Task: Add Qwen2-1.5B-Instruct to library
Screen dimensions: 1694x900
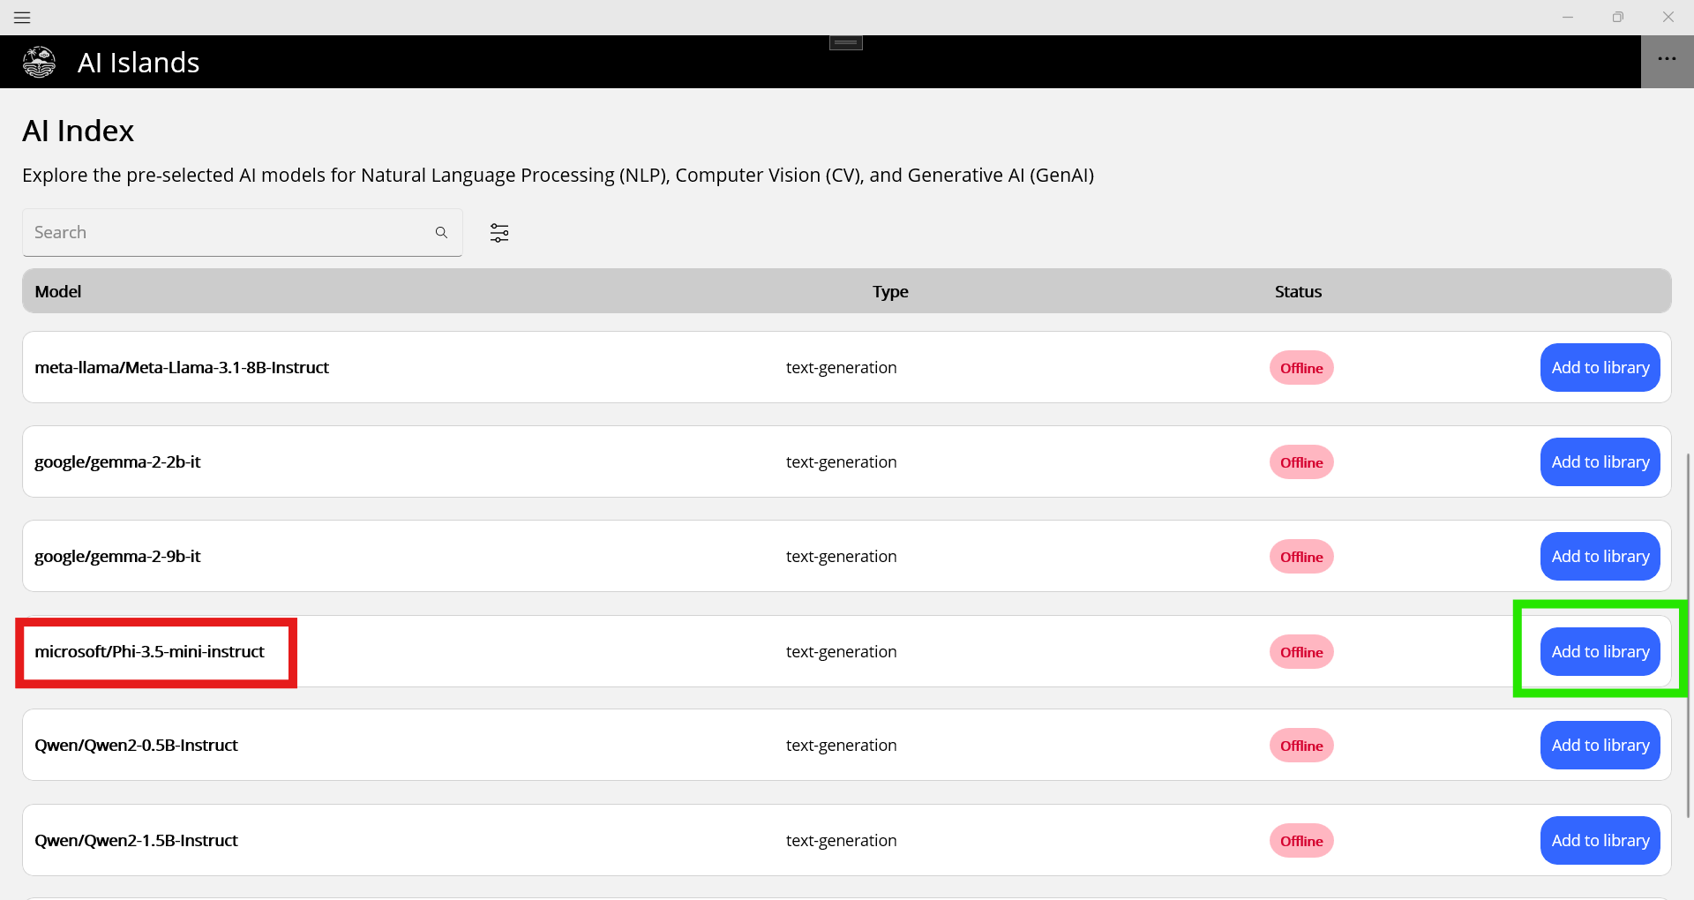Action: (1600, 840)
